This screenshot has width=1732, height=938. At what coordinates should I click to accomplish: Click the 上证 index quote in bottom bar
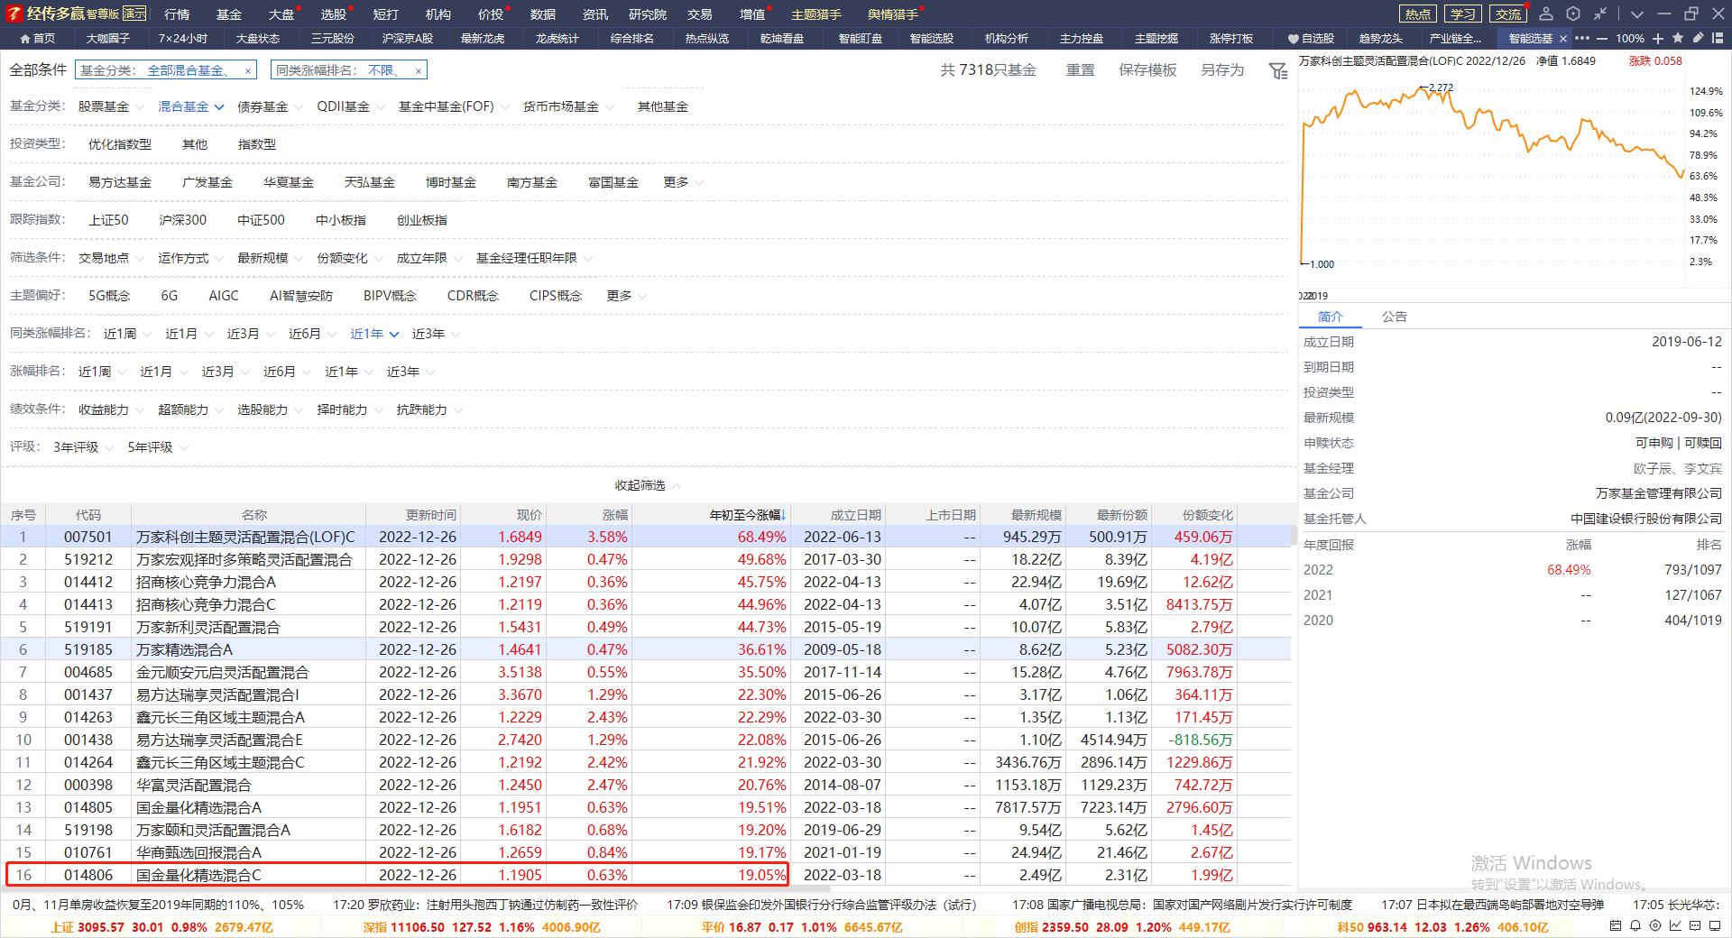tap(161, 927)
